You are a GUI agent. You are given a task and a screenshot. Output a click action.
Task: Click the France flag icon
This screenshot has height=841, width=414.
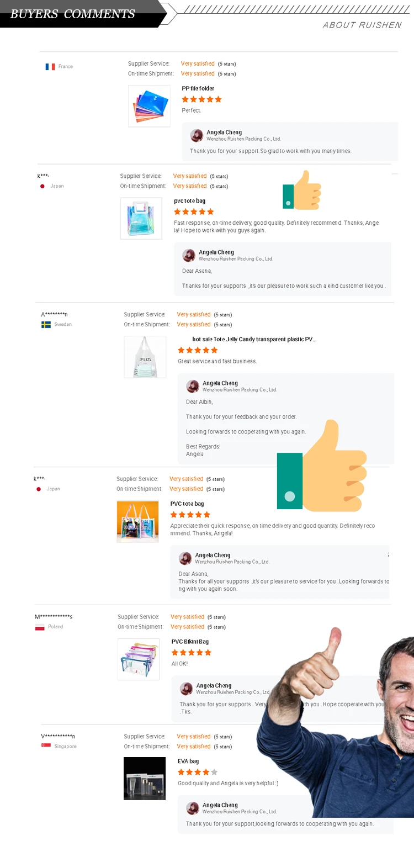click(50, 67)
